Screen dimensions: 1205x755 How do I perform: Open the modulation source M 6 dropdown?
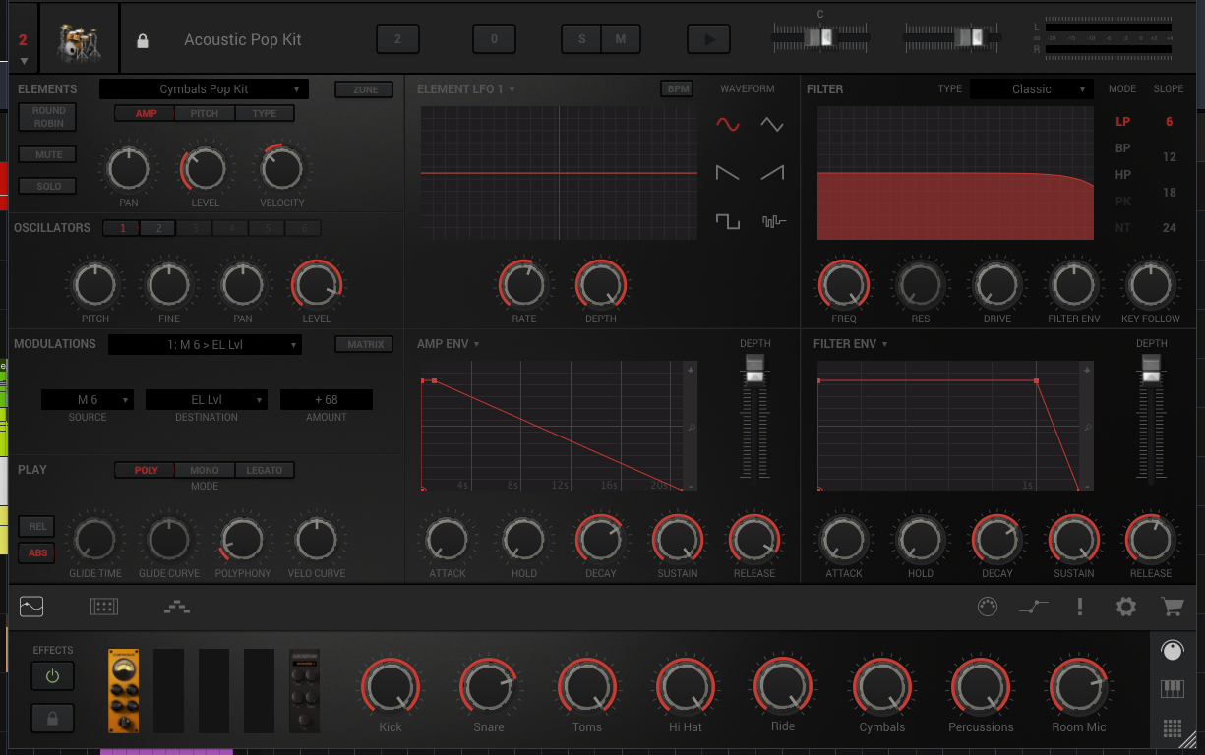coord(87,399)
